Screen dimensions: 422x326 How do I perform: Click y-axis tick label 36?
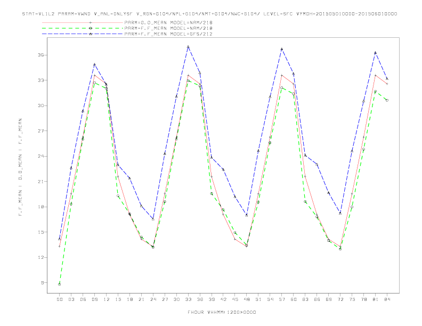click(40, 55)
